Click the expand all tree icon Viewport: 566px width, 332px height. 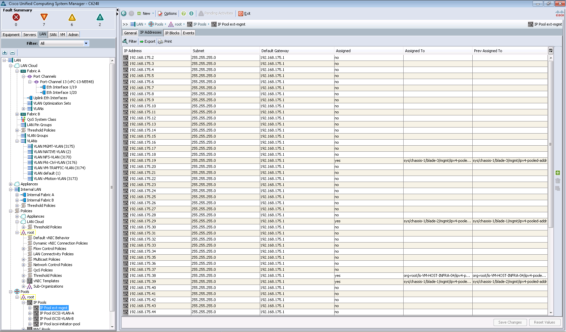pyautogui.click(x=5, y=52)
